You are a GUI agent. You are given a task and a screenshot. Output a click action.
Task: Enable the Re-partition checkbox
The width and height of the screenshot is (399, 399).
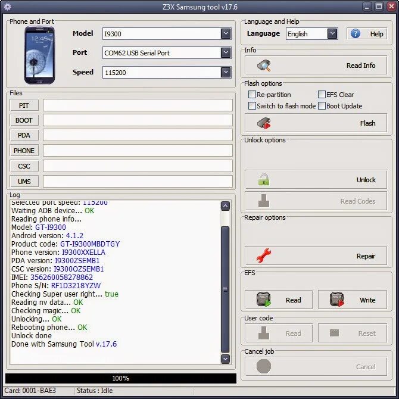tap(252, 95)
